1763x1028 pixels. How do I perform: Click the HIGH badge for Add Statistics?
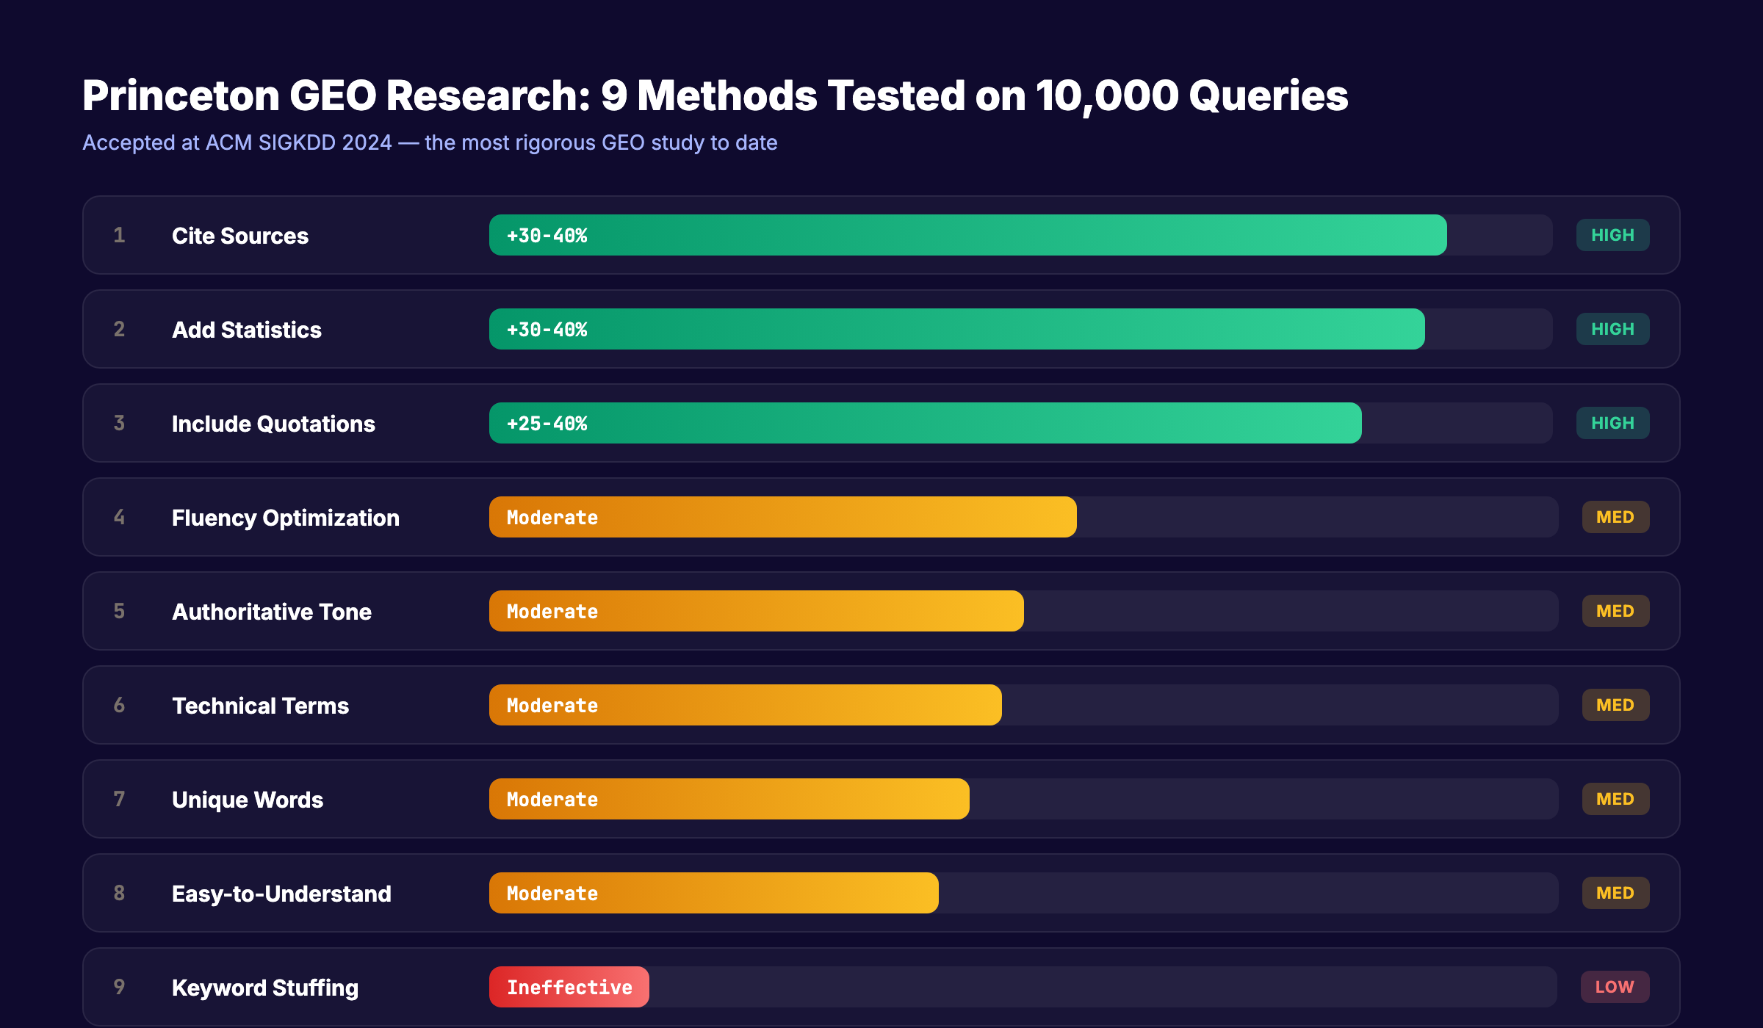tap(1613, 329)
